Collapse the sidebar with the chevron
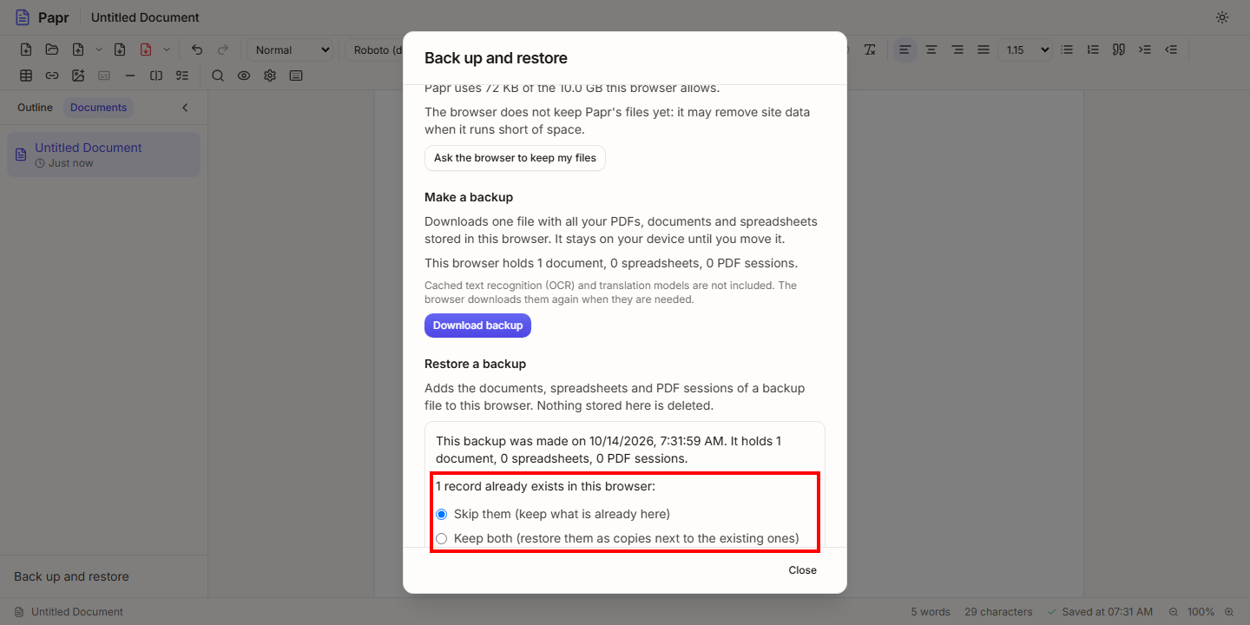This screenshot has width=1250, height=625. (x=185, y=108)
